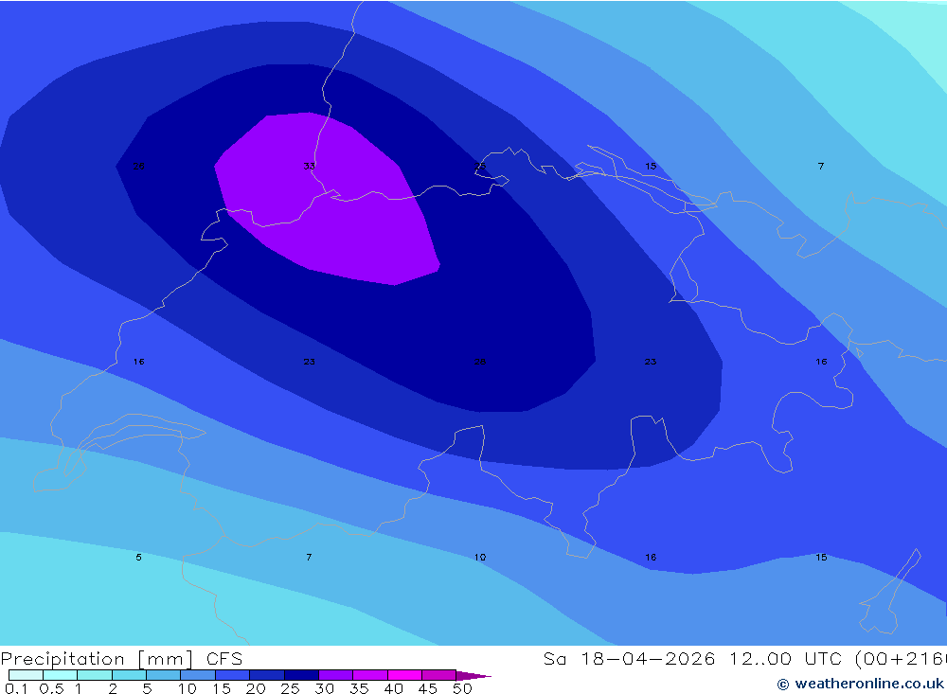Click the Sa 18-04-2026 date text
The height and width of the screenshot is (694, 947).
629,658
